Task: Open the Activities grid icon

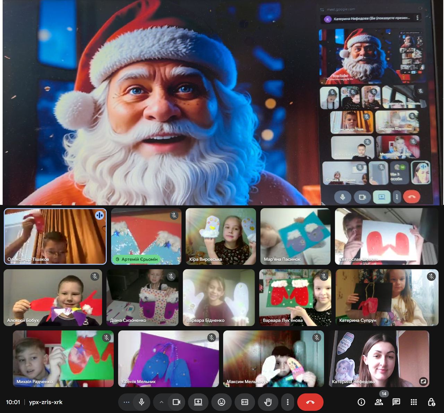Action: 414,402
